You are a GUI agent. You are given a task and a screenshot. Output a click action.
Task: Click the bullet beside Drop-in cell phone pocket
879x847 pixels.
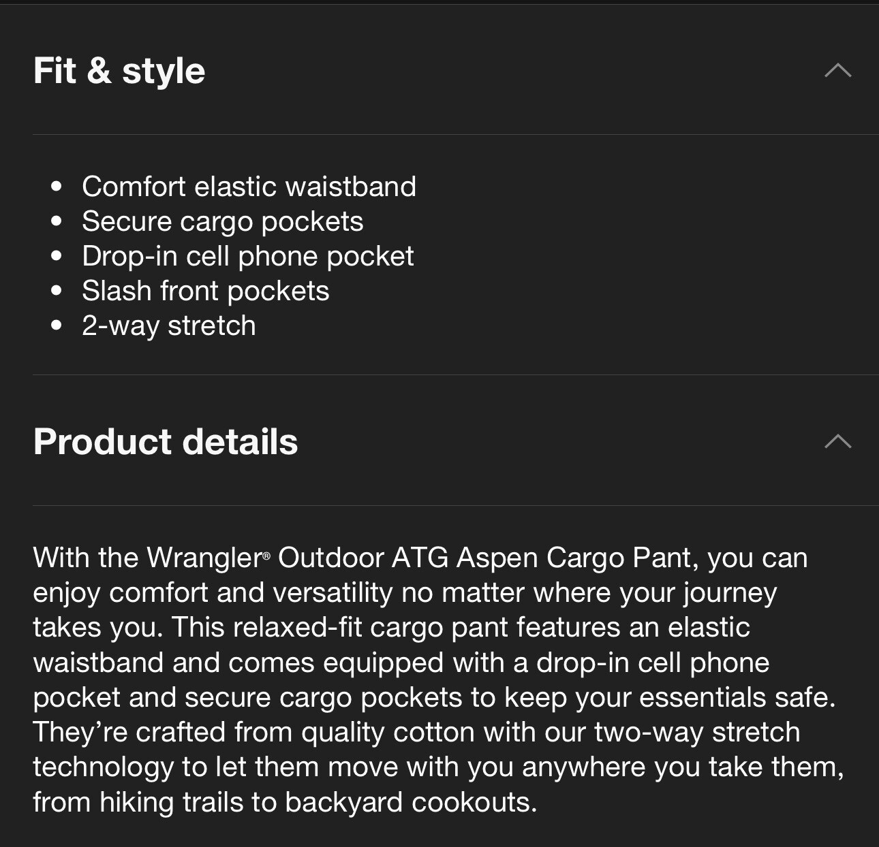pyautogui.click(x=57, y=256)
